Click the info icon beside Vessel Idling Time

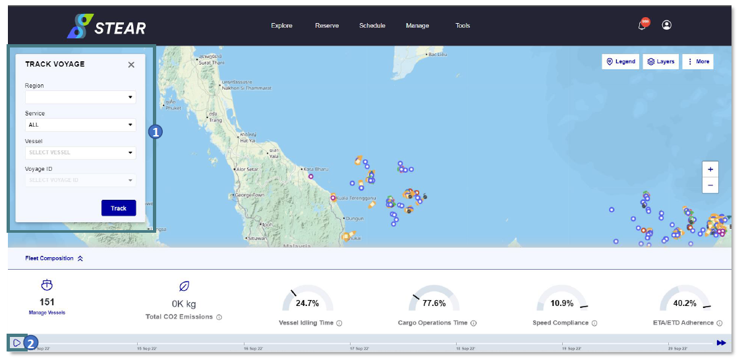[x=339, y=323]
